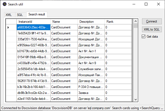Click the InstanceId cell starting with 2c585645
Screen dimensions: 165x111
click(x=33, y=69)
